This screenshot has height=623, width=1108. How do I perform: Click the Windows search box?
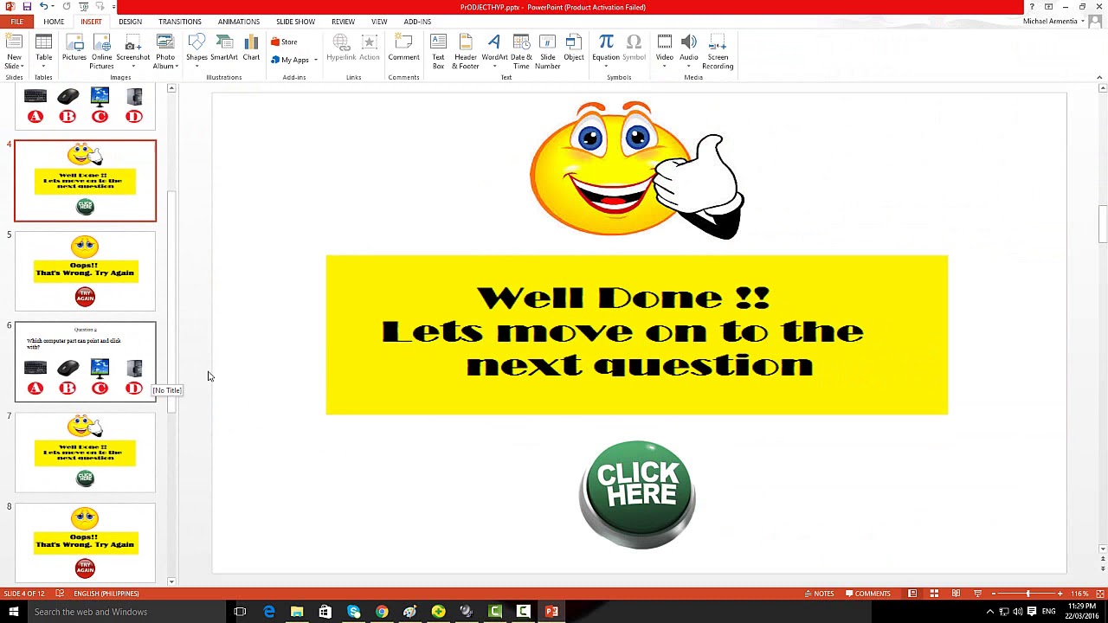click(126, 612)
